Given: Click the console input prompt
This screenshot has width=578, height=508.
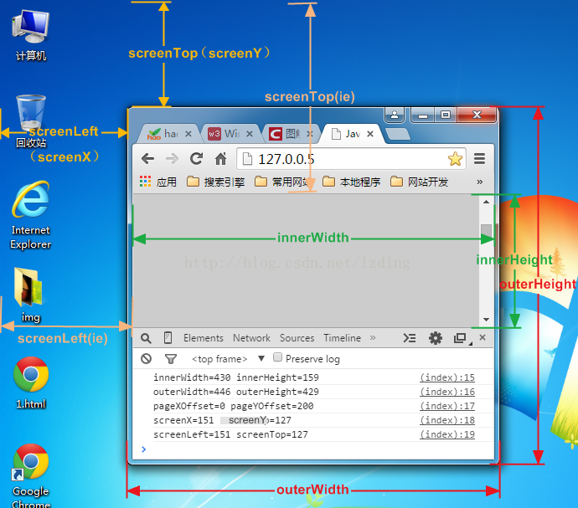Looking at the screenshot, I should [x=313, y=449].
